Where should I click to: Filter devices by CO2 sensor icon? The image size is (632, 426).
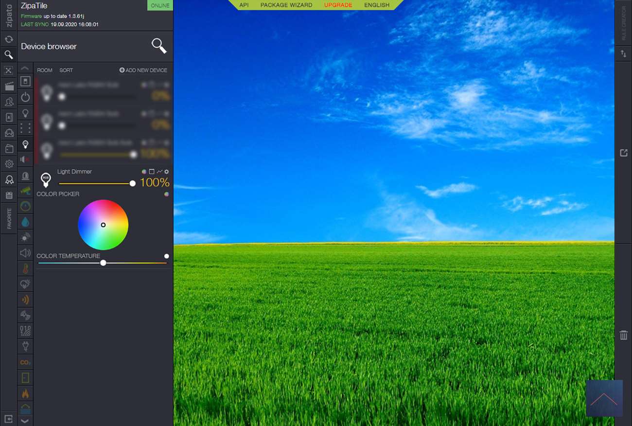coord(25,362)
